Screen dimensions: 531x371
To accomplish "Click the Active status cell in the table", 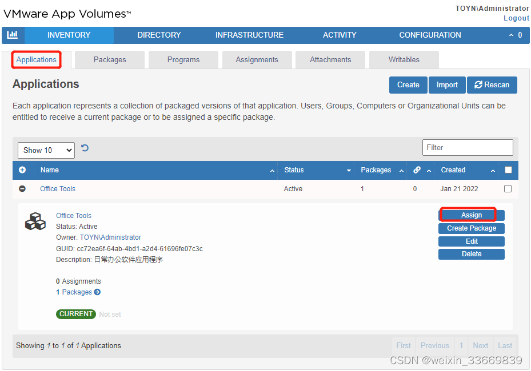I will 293,189.
